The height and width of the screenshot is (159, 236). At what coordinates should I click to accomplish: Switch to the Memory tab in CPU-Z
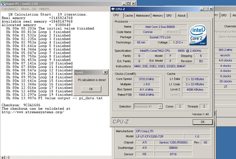pos(158,16)
